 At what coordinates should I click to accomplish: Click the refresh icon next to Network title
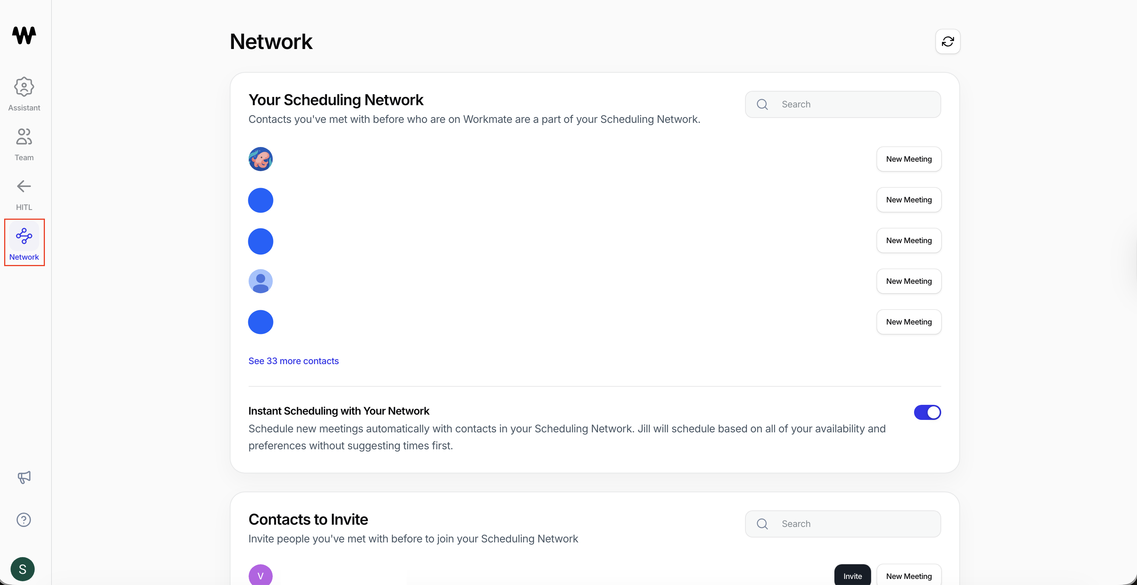948,41
